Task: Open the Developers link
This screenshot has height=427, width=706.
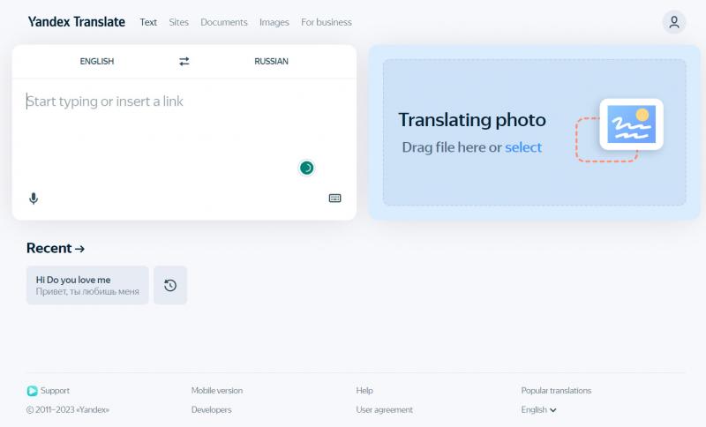Action: 211,410
